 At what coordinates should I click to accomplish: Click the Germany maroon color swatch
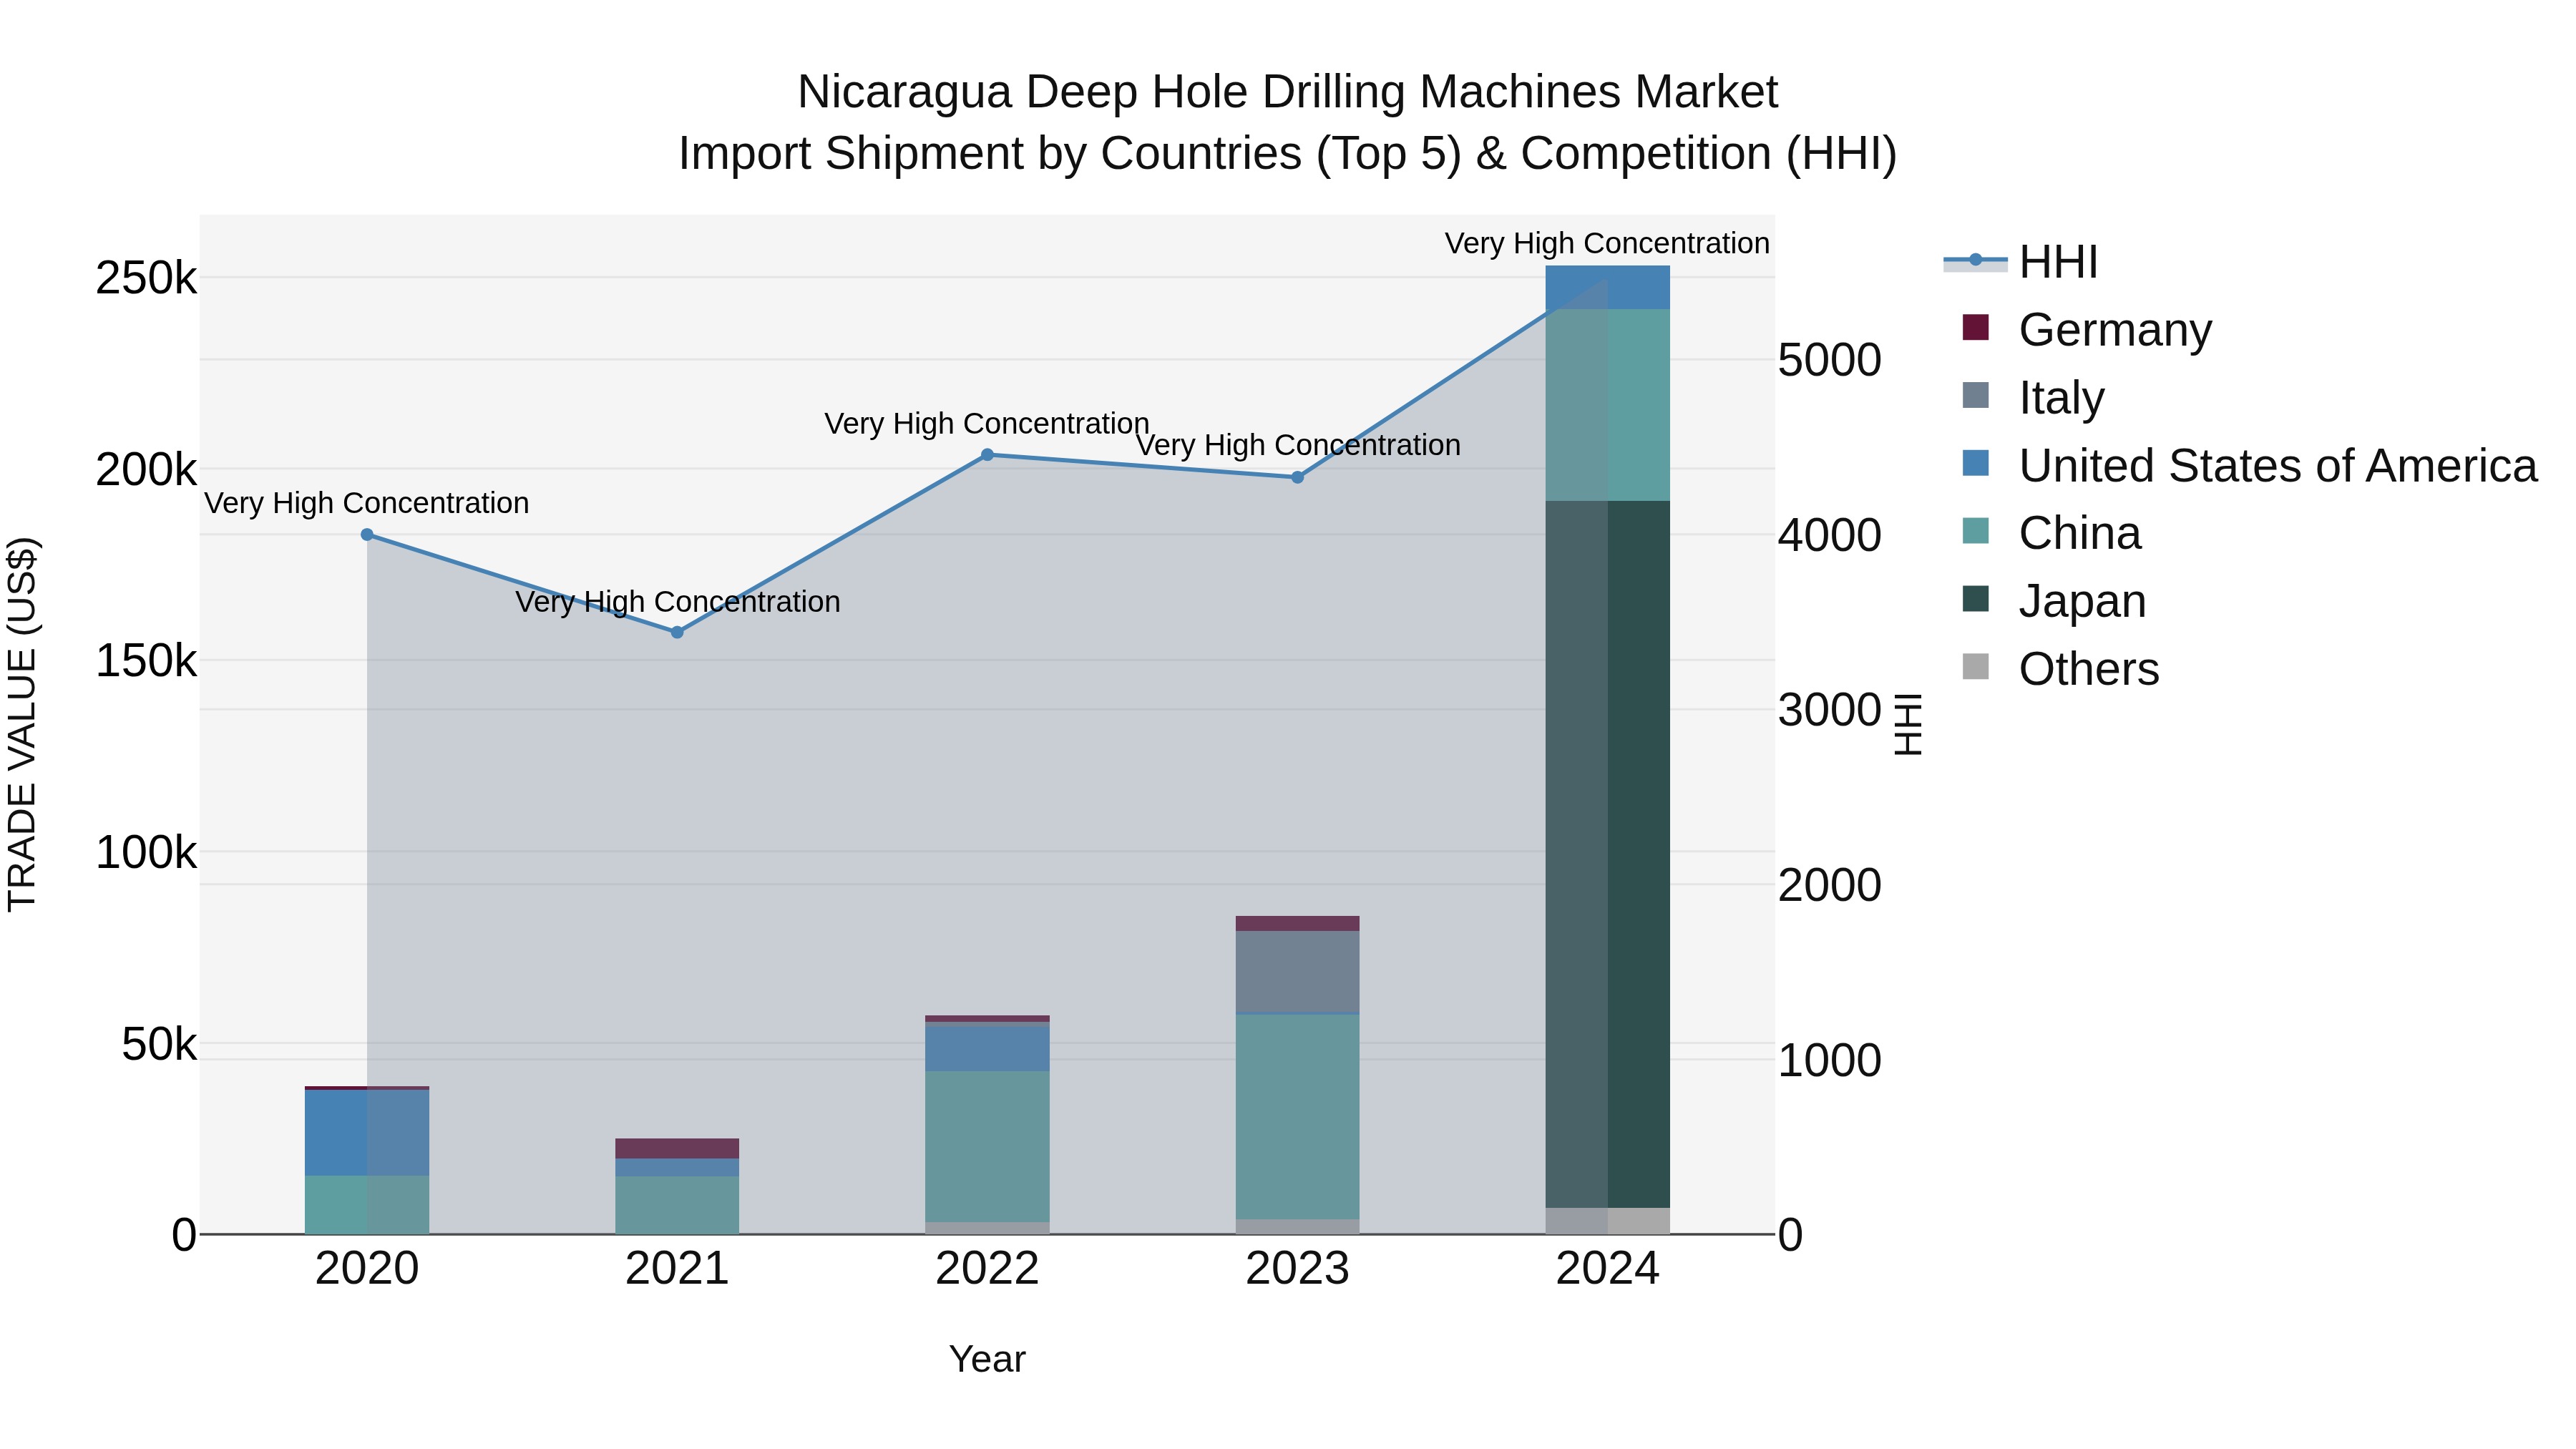click(1976, 327)
